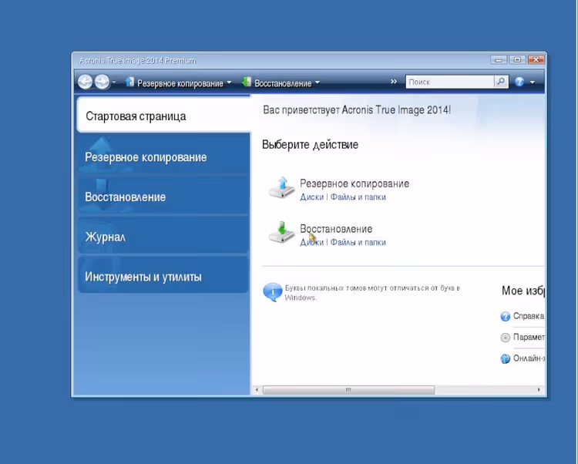Close the Acronis True Image window
This screenshot has width=578, height=464.
[536, 59]
